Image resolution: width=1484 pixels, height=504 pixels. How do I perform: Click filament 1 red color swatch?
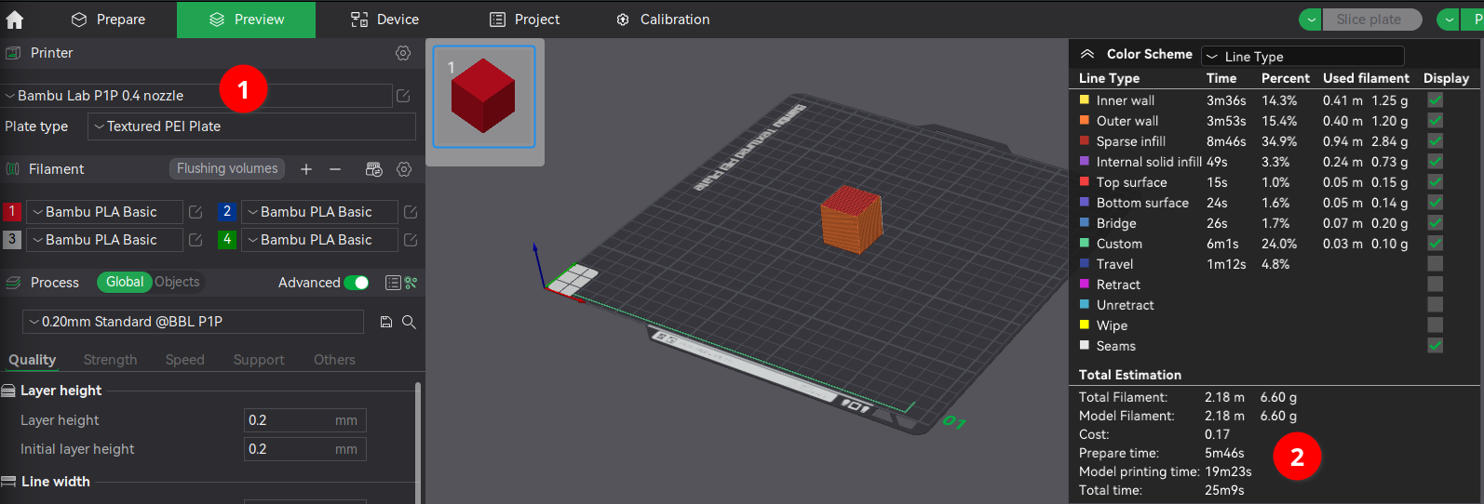[x=12, y=212]
